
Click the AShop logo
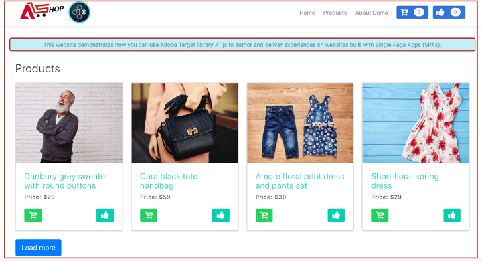point(42,11)
